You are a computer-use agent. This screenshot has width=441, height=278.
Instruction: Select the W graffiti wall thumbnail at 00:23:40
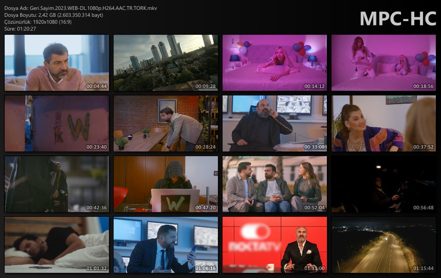click(x=56, y=124)
